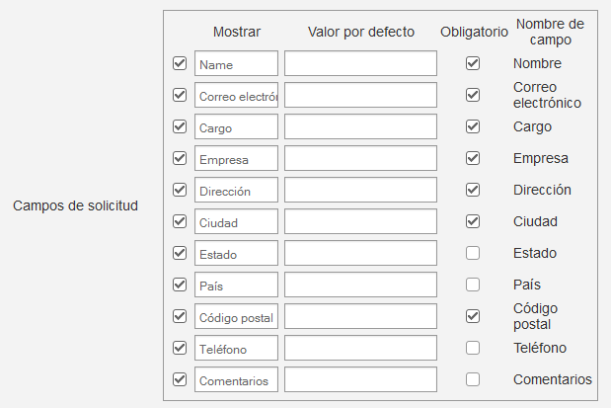Uncheck Obligatorio for Nombre field
The width and height of the screenshot is (611, 408).
pos(473,63)
